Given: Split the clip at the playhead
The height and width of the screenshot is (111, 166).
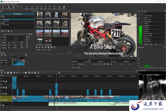Looking at the screenshot, I should coord(26,73).
